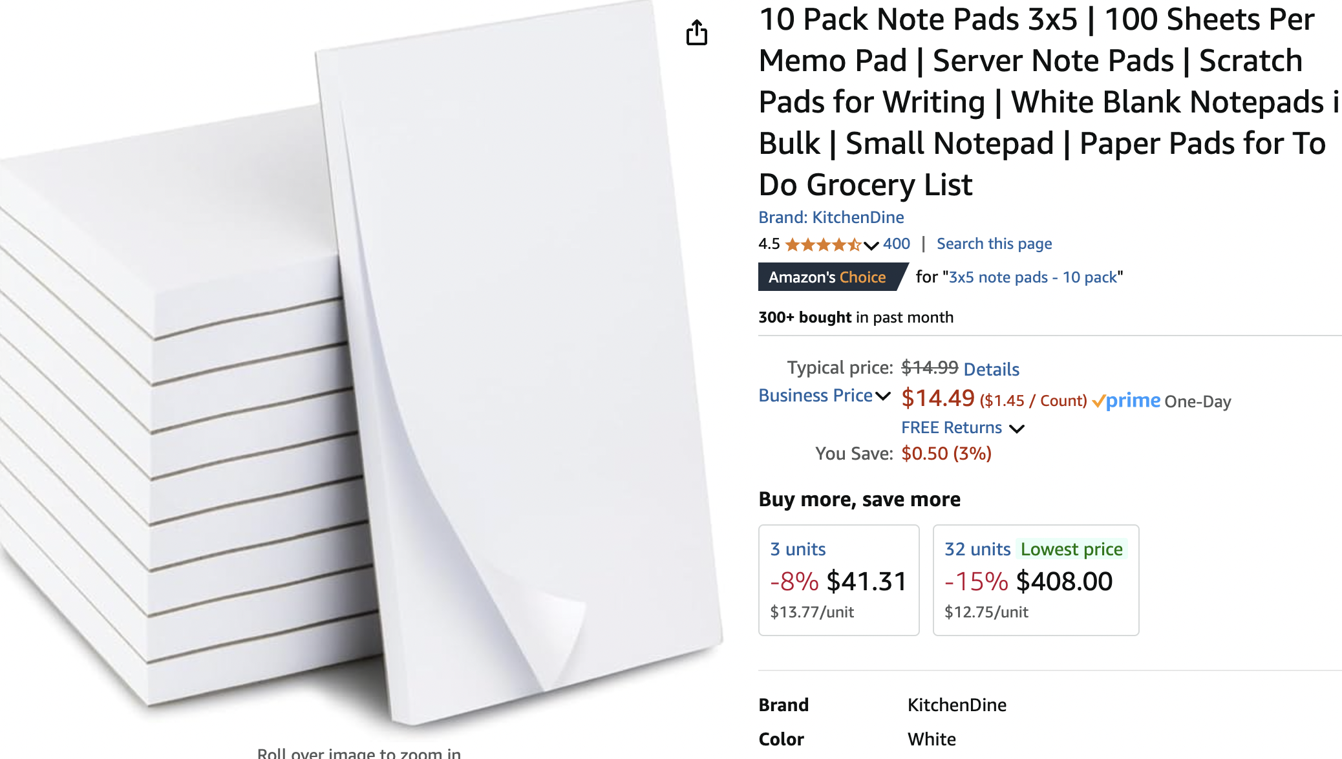Open the 400 ratings link
The image size is (1342, 759).
[897, 244]
